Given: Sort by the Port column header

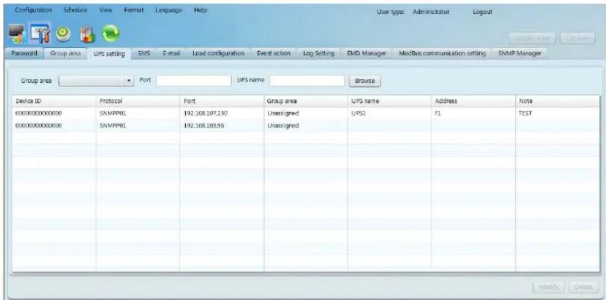Looking at the screenshot, I should pyautogui.click(x=221, y=101).
